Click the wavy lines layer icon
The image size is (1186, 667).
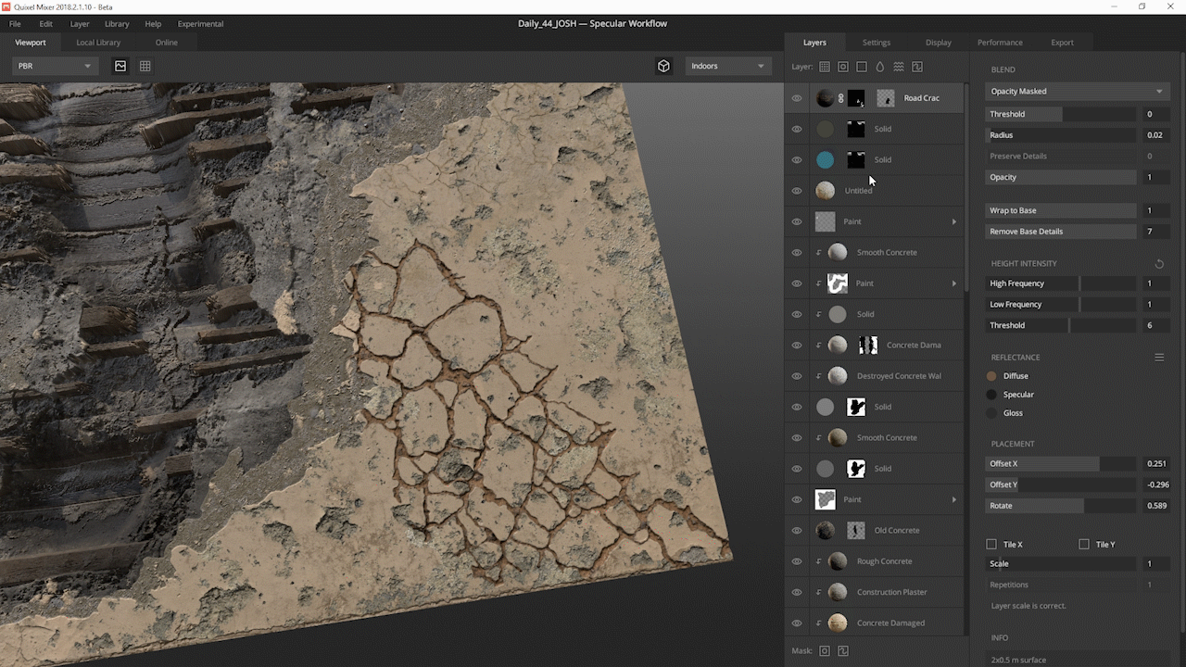pyautogui.click(x=898, y=67)
